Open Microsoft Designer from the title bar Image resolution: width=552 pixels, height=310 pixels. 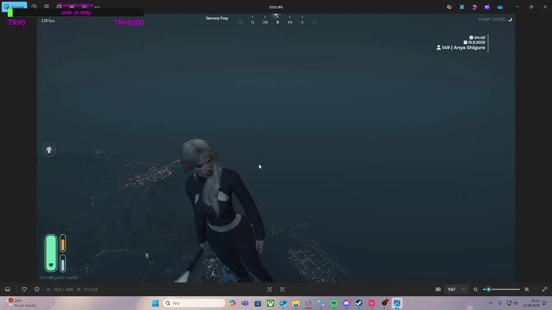coord(475,7)
